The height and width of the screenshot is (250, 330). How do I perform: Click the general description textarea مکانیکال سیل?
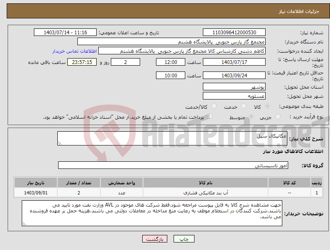click(x=172, y=138)
